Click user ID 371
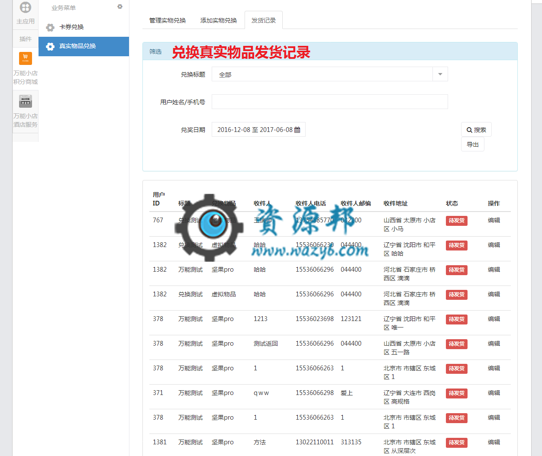The image size is (542, 456). [x=158, y=393]
